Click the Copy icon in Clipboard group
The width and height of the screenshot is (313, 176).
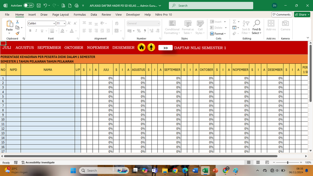17,27
